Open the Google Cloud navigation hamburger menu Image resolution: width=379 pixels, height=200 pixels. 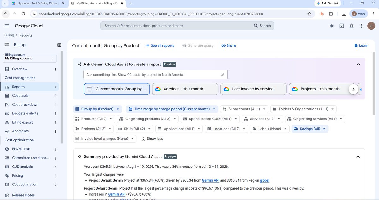[x=7, y=26]
